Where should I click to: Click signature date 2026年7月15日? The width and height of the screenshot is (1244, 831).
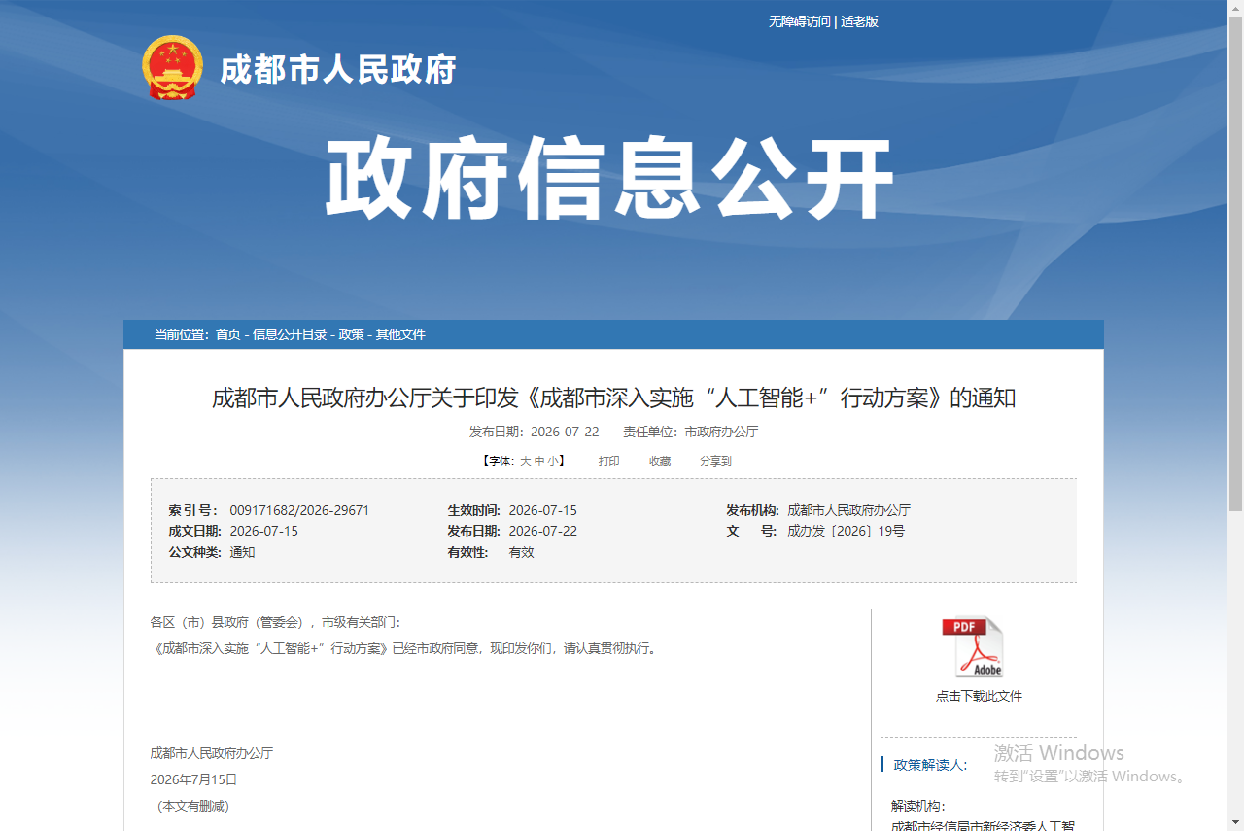(x=193, y=779)
